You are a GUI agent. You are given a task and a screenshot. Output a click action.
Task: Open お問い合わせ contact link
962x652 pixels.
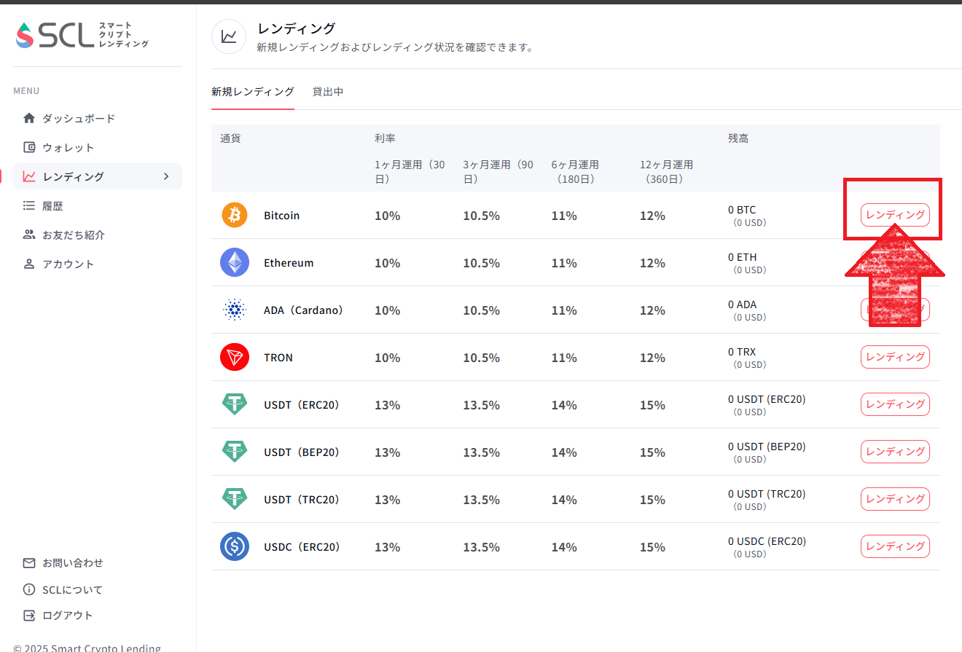72,563
